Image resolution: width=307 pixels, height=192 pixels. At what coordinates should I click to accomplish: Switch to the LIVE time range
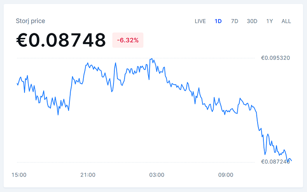tap(200, 21)
